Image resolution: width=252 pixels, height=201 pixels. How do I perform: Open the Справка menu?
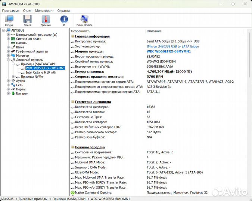click(63, 10)
